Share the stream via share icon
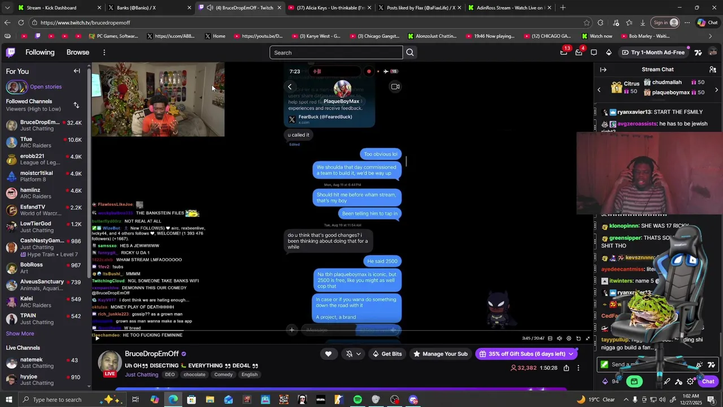723x407 pixels. [x=566, y=368]
